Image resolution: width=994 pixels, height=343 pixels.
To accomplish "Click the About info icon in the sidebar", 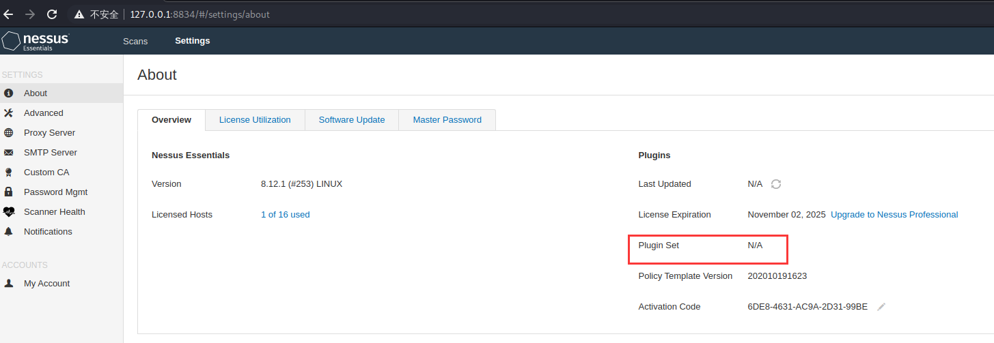I will click(8, 93).
